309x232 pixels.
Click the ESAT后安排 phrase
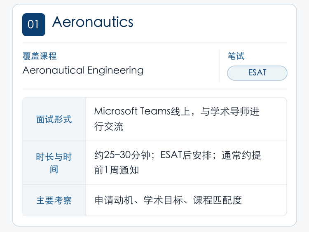pos(186,155)
